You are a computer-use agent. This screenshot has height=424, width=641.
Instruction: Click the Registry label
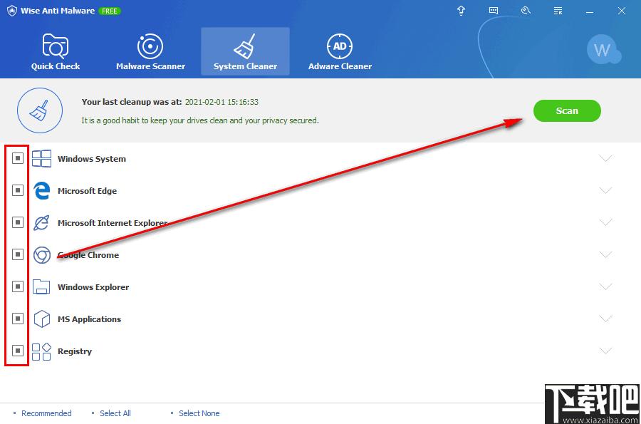pos(75,351)
